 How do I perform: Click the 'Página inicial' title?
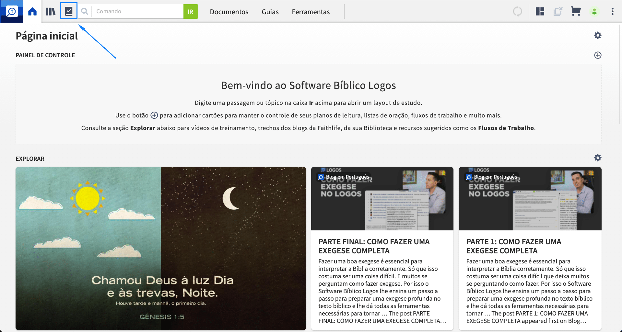tap(47, 36)
